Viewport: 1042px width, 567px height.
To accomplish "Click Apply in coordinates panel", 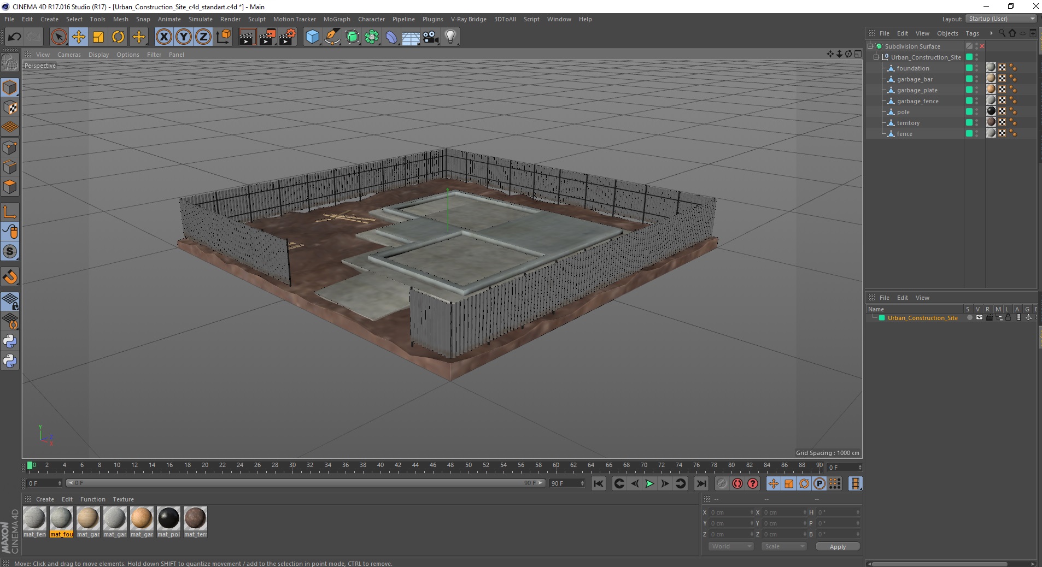I will point(838,546).
